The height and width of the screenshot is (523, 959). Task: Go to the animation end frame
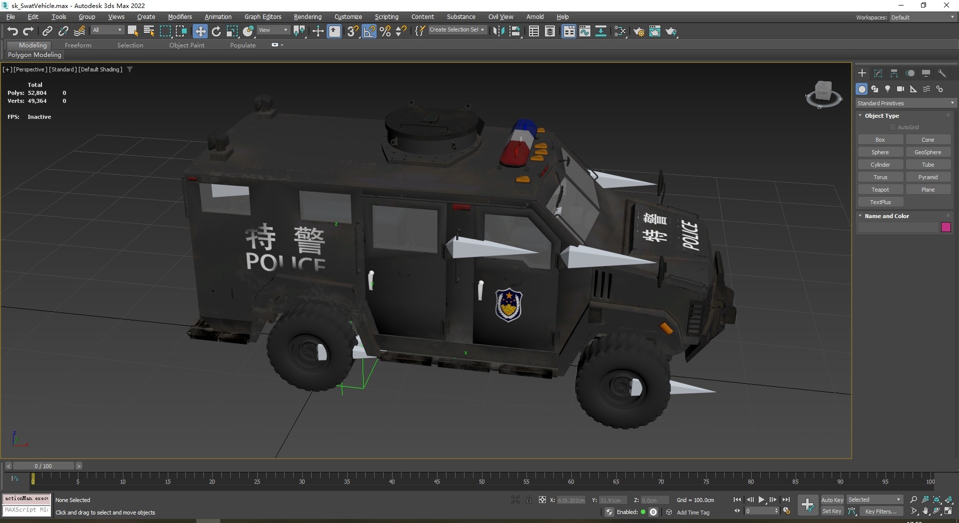pos(786,500)
